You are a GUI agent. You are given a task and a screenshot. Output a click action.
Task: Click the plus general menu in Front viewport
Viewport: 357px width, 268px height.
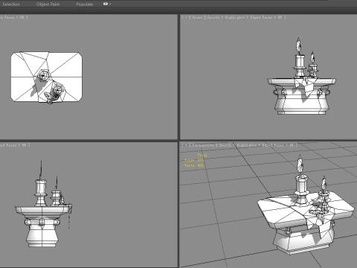point(186,17)
